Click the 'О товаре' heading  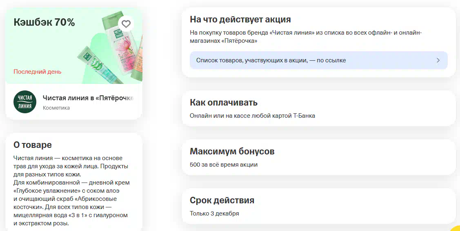tap(33, 145)
